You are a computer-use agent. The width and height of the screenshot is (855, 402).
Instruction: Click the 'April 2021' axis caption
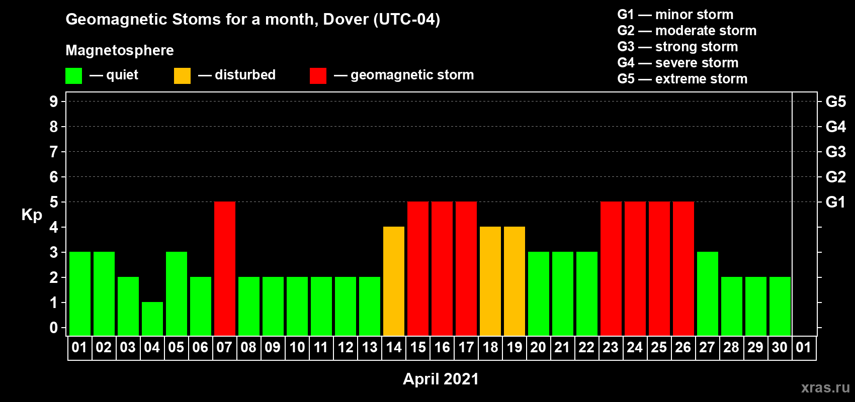coord(441,379)
